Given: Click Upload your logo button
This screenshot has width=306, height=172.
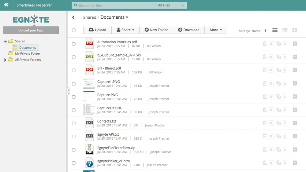Looking at the screenshot, I should 31,30.
